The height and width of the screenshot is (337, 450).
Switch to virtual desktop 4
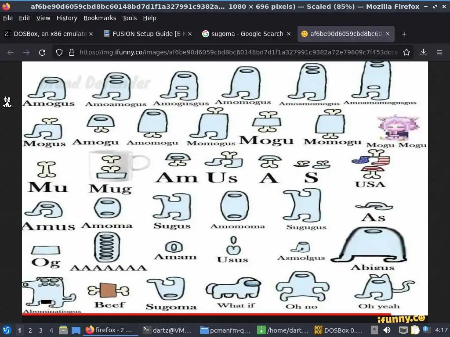pyautogui.click(x=51, y=330)
